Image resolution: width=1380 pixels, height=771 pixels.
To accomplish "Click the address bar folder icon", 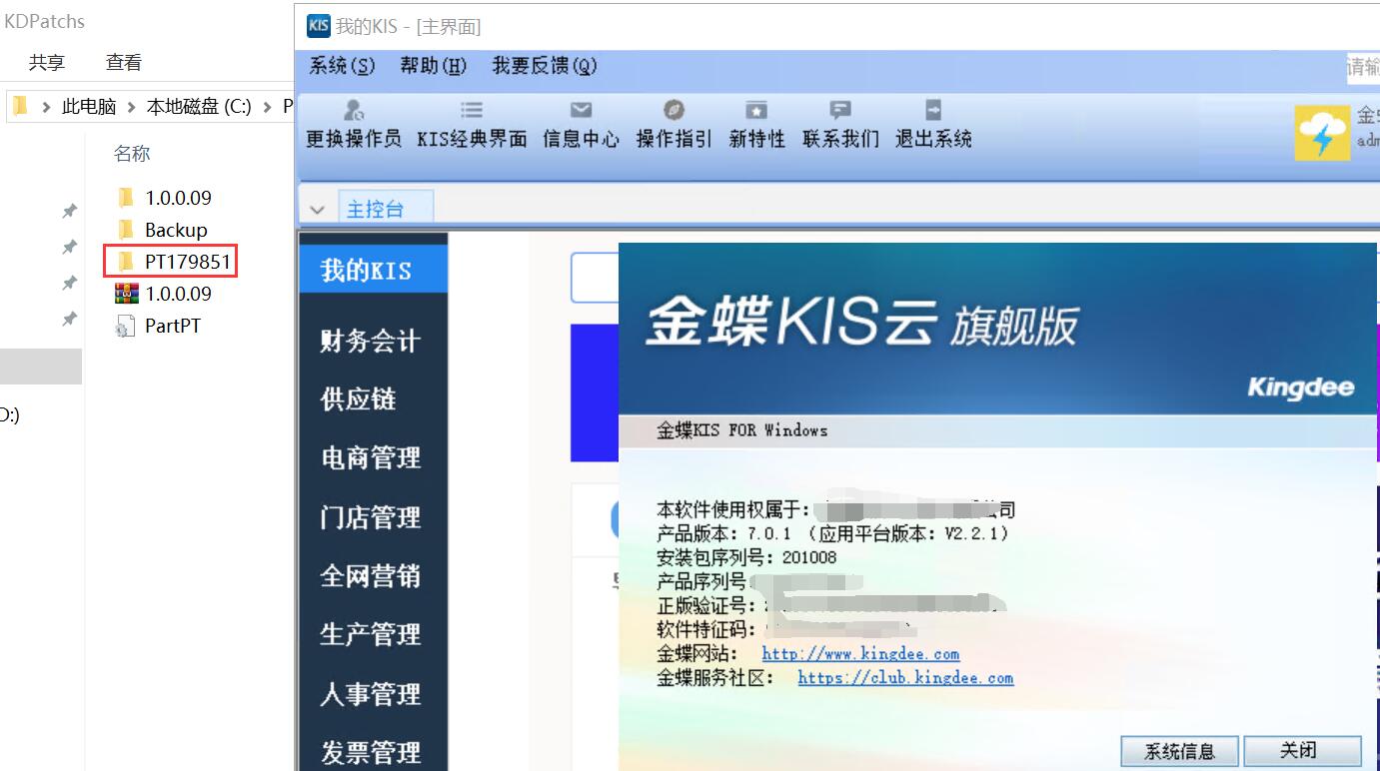I will (20, 106).
